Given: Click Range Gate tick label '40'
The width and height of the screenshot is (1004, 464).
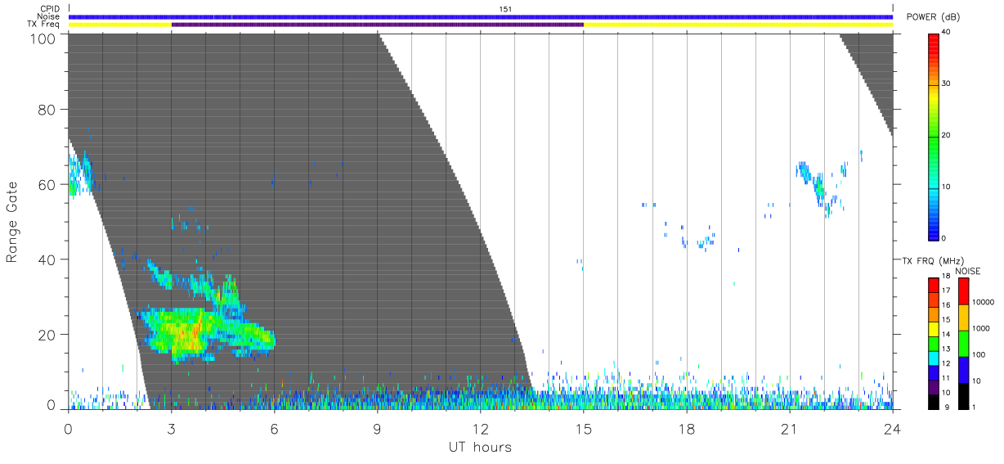Looking at the screenshot, I should 47,259.
